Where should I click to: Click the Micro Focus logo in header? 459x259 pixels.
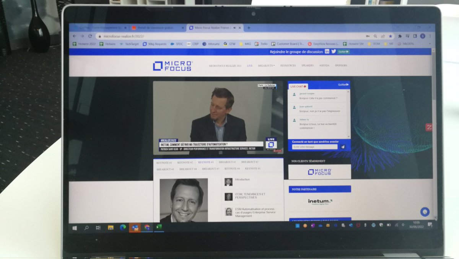click(172, 66)
